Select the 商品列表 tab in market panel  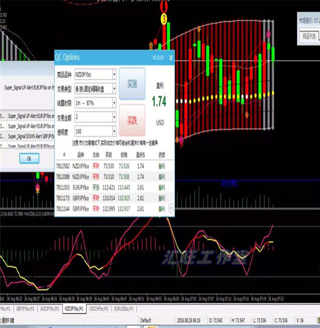click(309, 36)
